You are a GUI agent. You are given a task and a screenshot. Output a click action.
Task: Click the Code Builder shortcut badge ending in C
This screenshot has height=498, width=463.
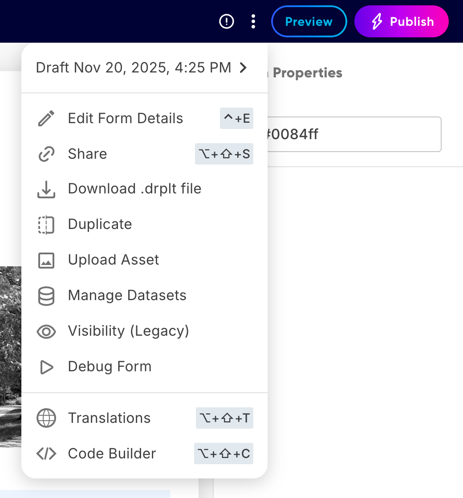tap(223, 454)
